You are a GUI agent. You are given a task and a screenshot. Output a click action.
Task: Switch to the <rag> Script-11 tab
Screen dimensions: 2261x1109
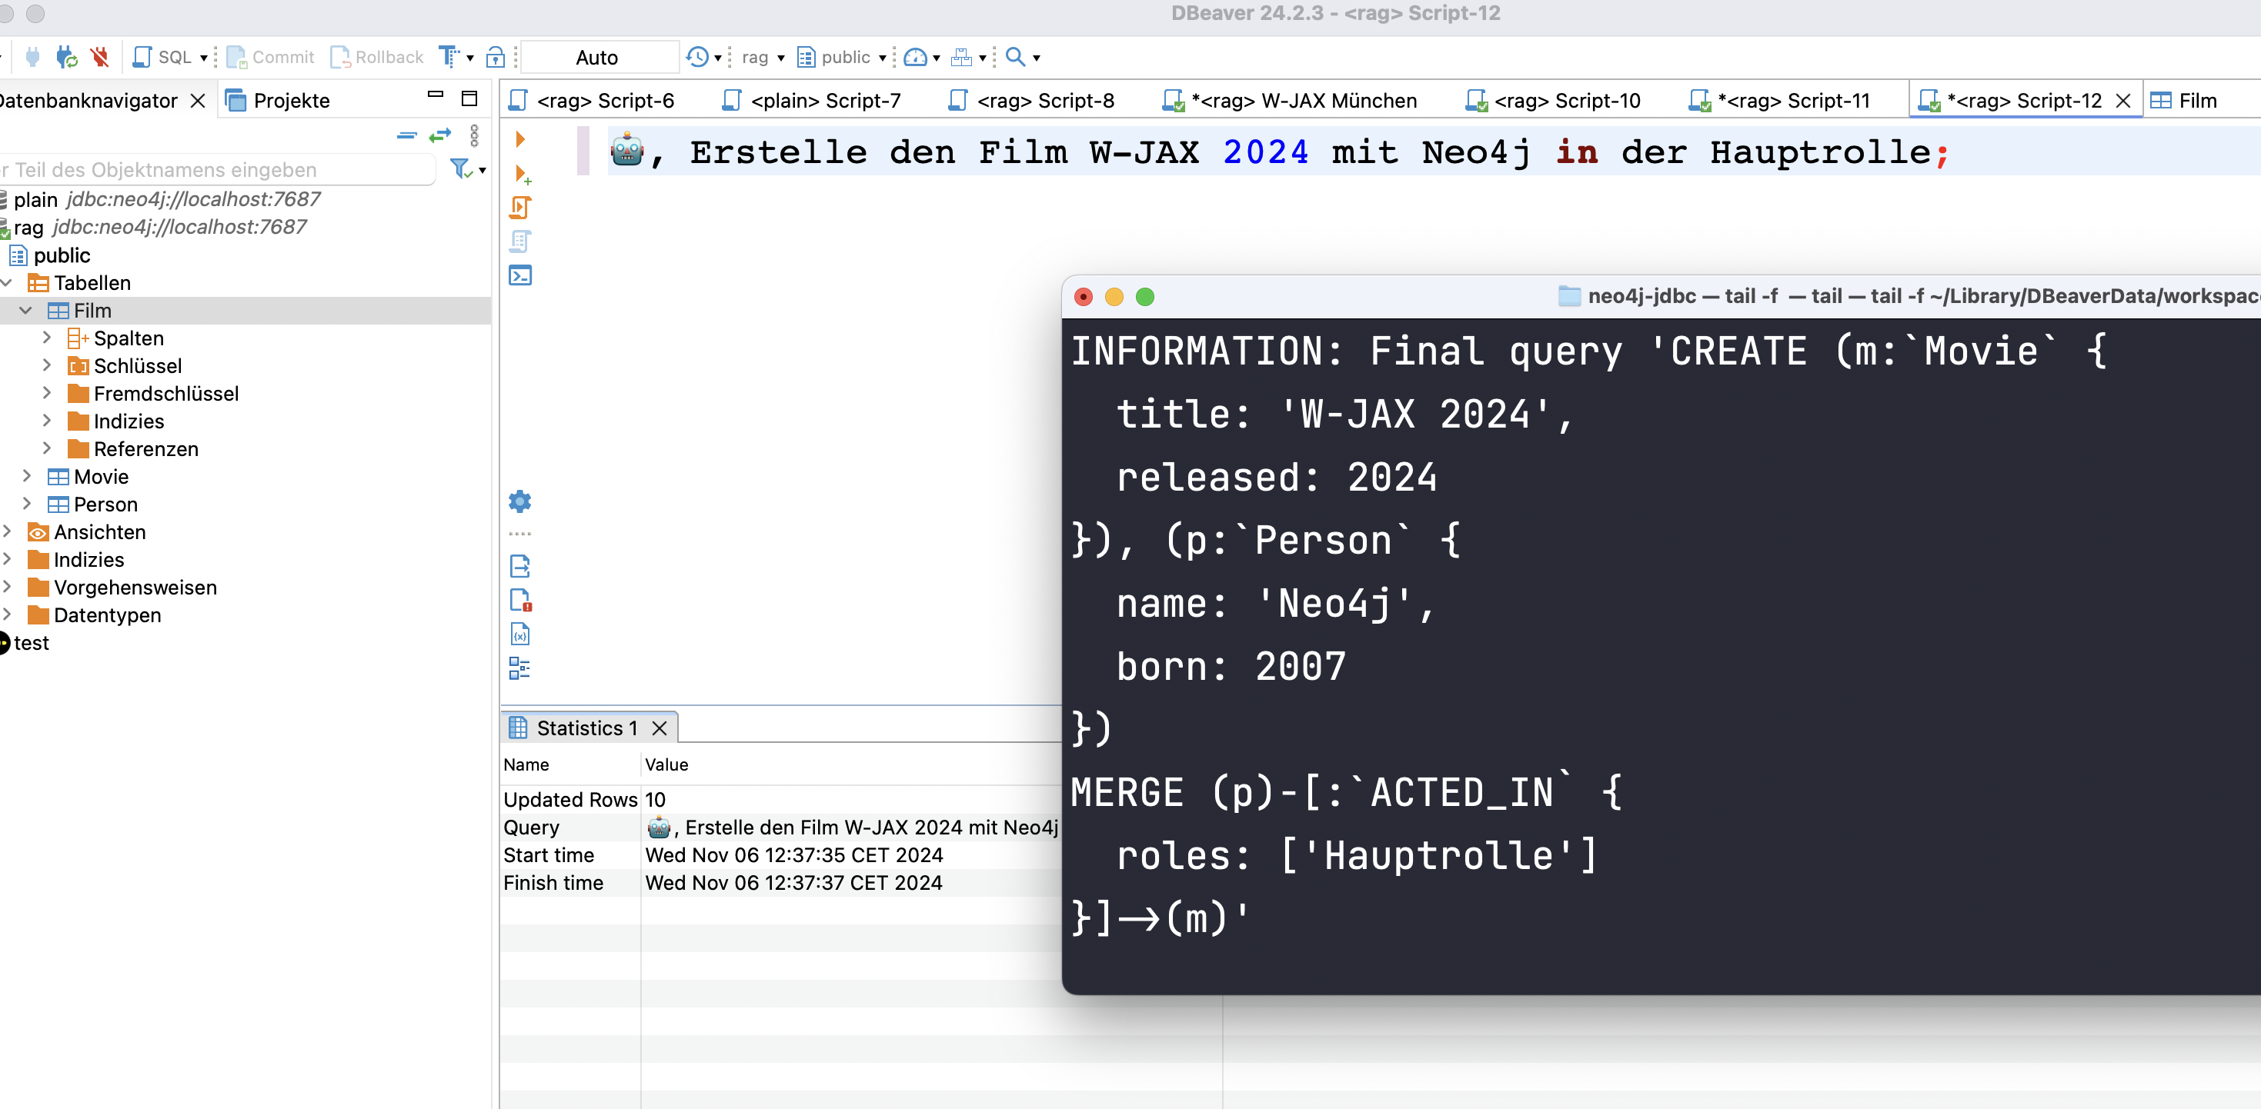pyautogui.click(x=1779, y=101)
